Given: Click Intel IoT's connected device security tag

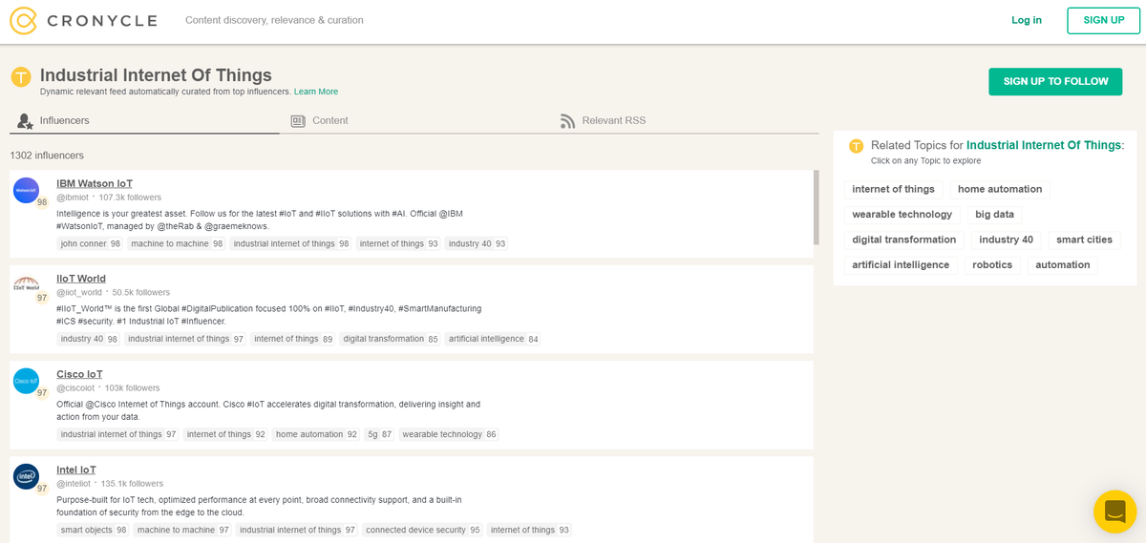Looking at the screenshot, I should tap(422, 531).
